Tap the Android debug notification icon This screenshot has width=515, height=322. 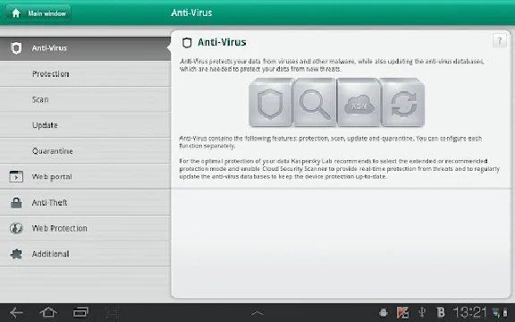point(384,312)
